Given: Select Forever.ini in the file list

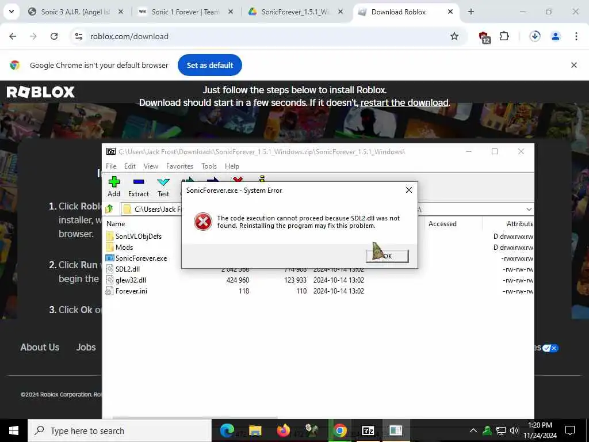Looking at the screenshot, I should 127,291.
